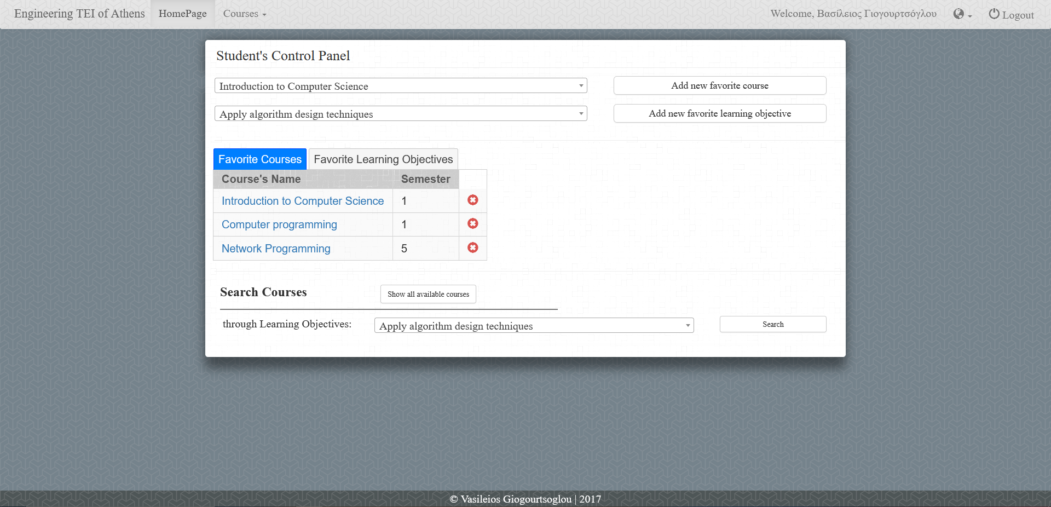Open the globe language selector
The image size is (1051, 507).
coord(962,14)
